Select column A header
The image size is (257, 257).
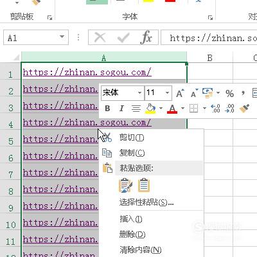[104, 57]
